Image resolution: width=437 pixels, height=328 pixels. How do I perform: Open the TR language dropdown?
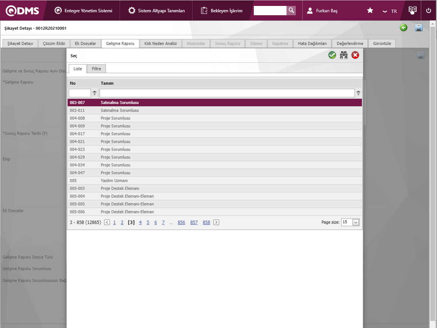pos(389,11)
